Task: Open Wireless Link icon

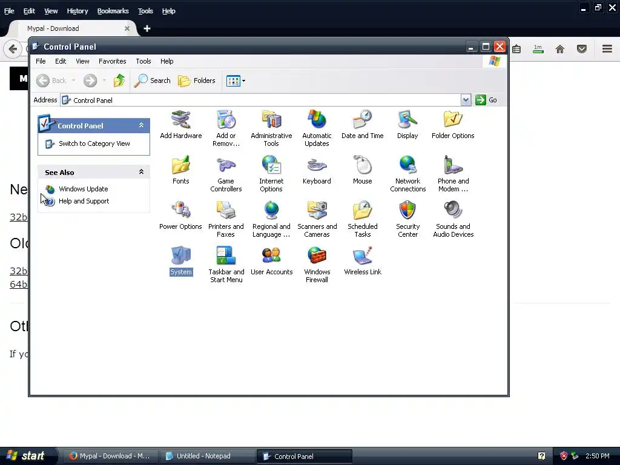Action: pos(362,261)
